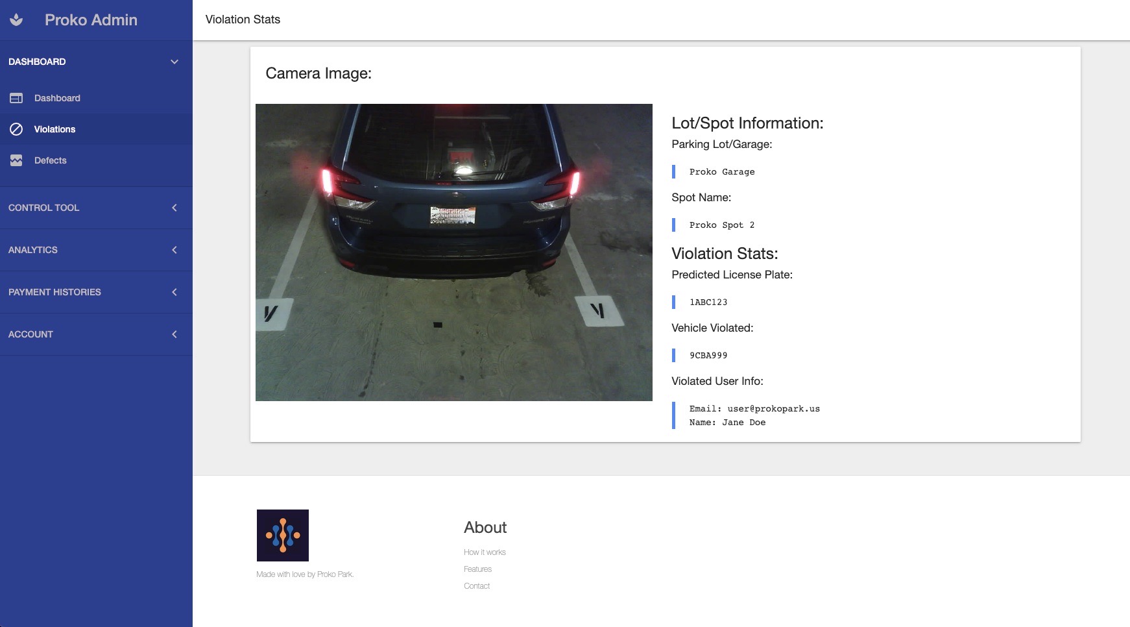Select the Violations menu item

[x=54, y=129]
